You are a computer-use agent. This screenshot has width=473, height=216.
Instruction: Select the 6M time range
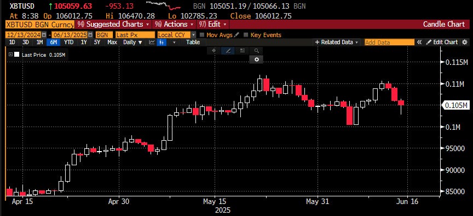click(x=54, y=43)
